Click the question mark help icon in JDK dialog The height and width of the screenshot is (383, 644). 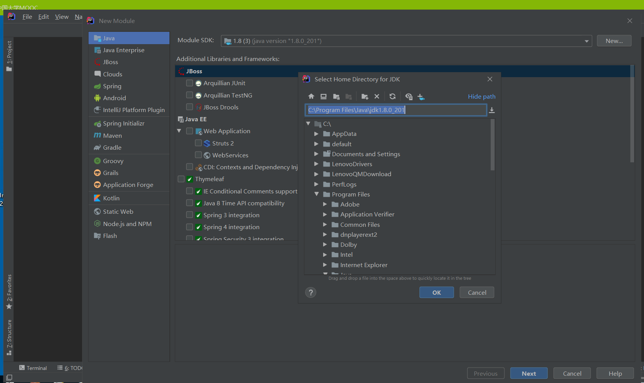click(x=311, y=292)
